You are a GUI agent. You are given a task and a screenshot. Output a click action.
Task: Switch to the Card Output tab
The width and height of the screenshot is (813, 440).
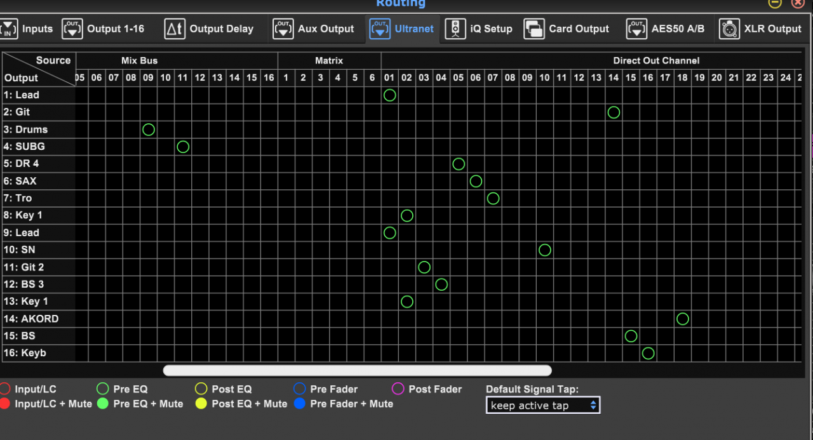click(x=567, y=29)
